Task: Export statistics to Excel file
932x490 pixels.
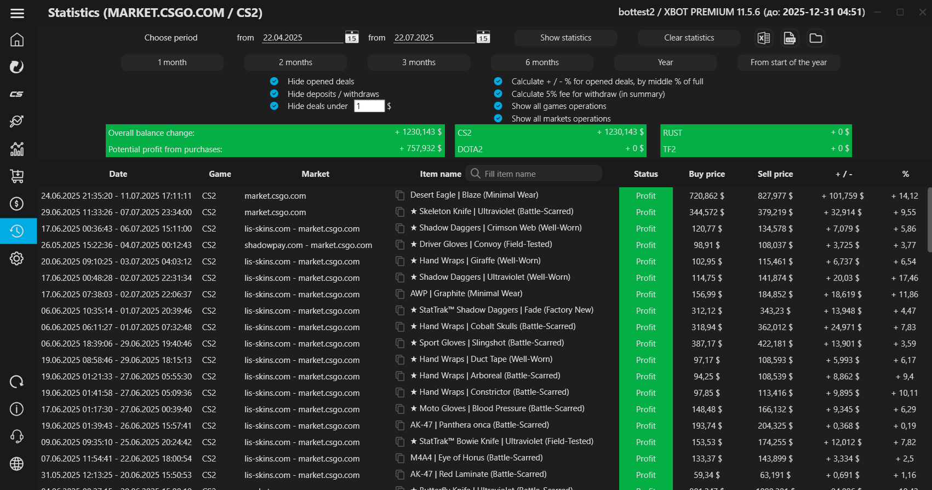Action: click(763, 38)
